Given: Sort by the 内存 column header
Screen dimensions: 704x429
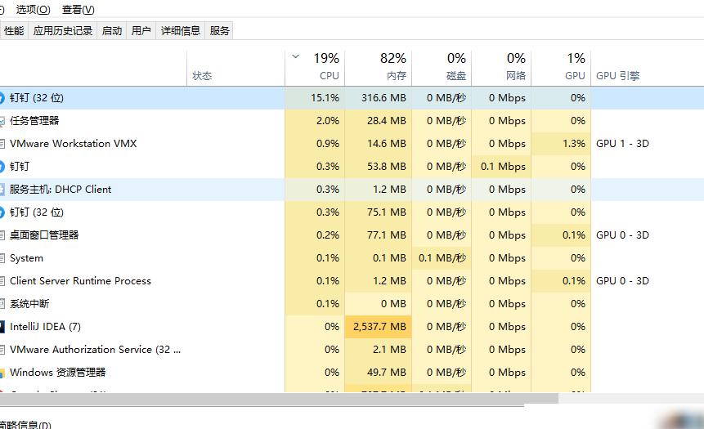Looking at the screenshot, I should click(378, 68).
